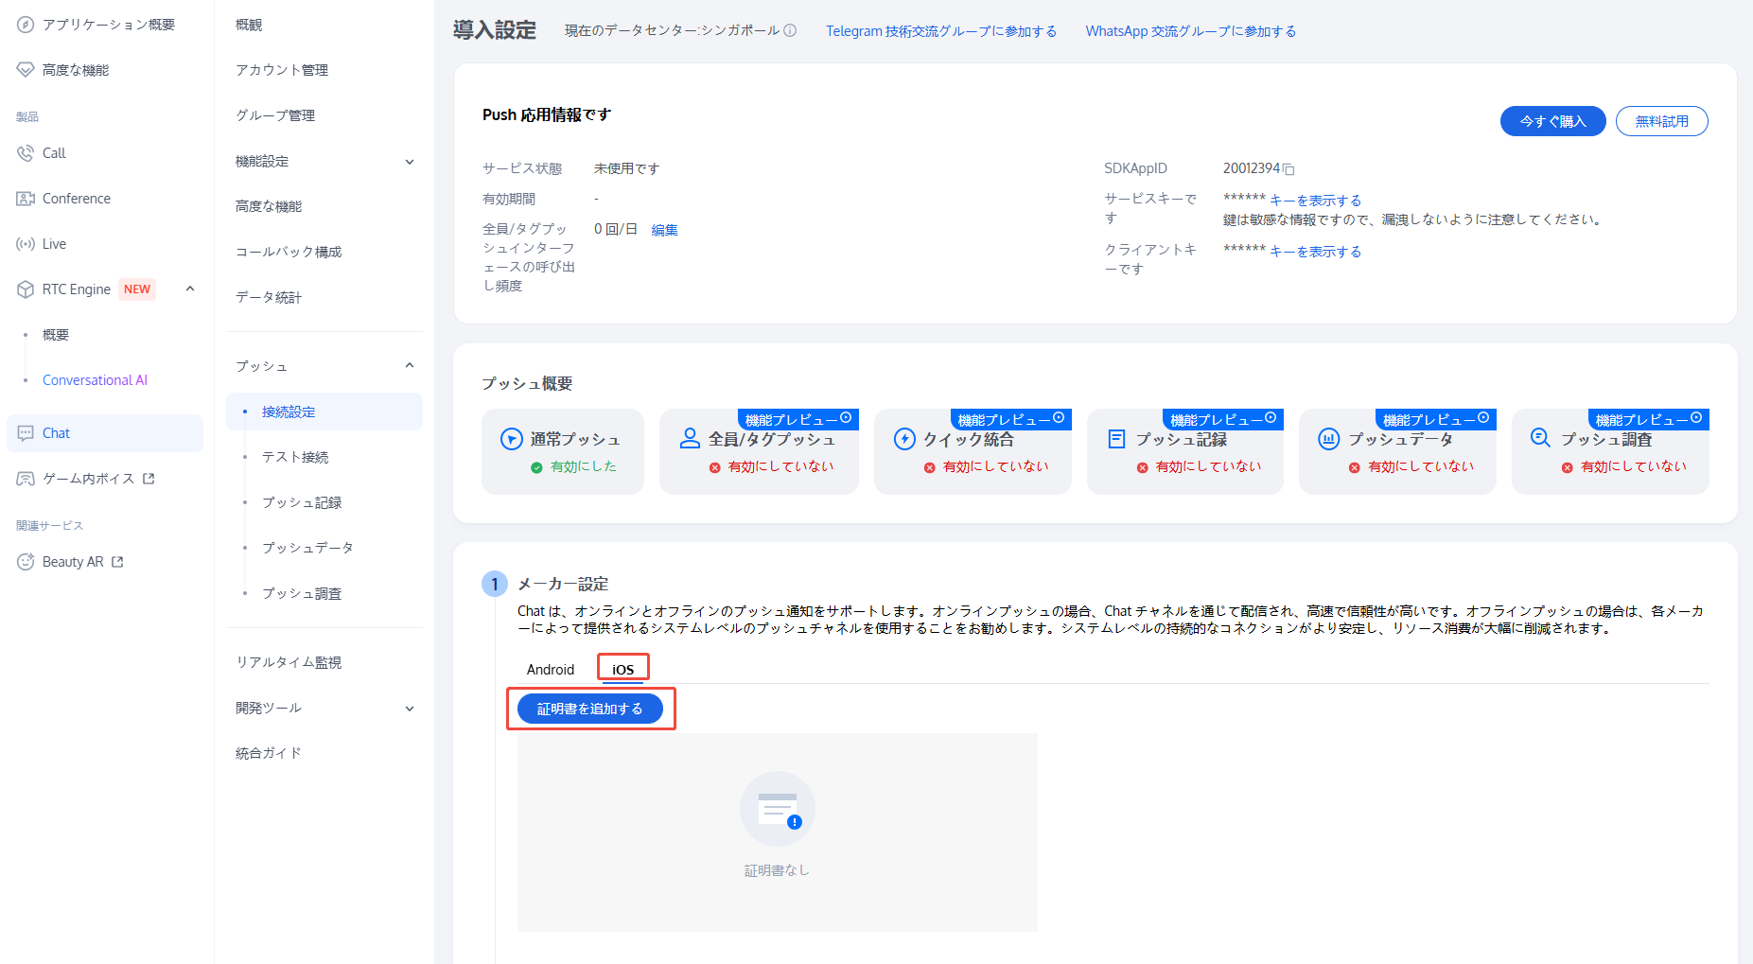Open the 全員/タグプッシュ feature card

click(x=759, y=451)
